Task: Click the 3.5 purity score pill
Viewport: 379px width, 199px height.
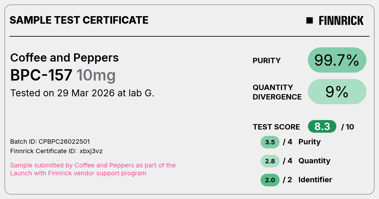Action: point(270,142)
